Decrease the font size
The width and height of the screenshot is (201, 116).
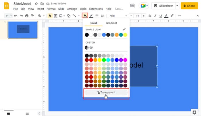click(x=131, y=16)
